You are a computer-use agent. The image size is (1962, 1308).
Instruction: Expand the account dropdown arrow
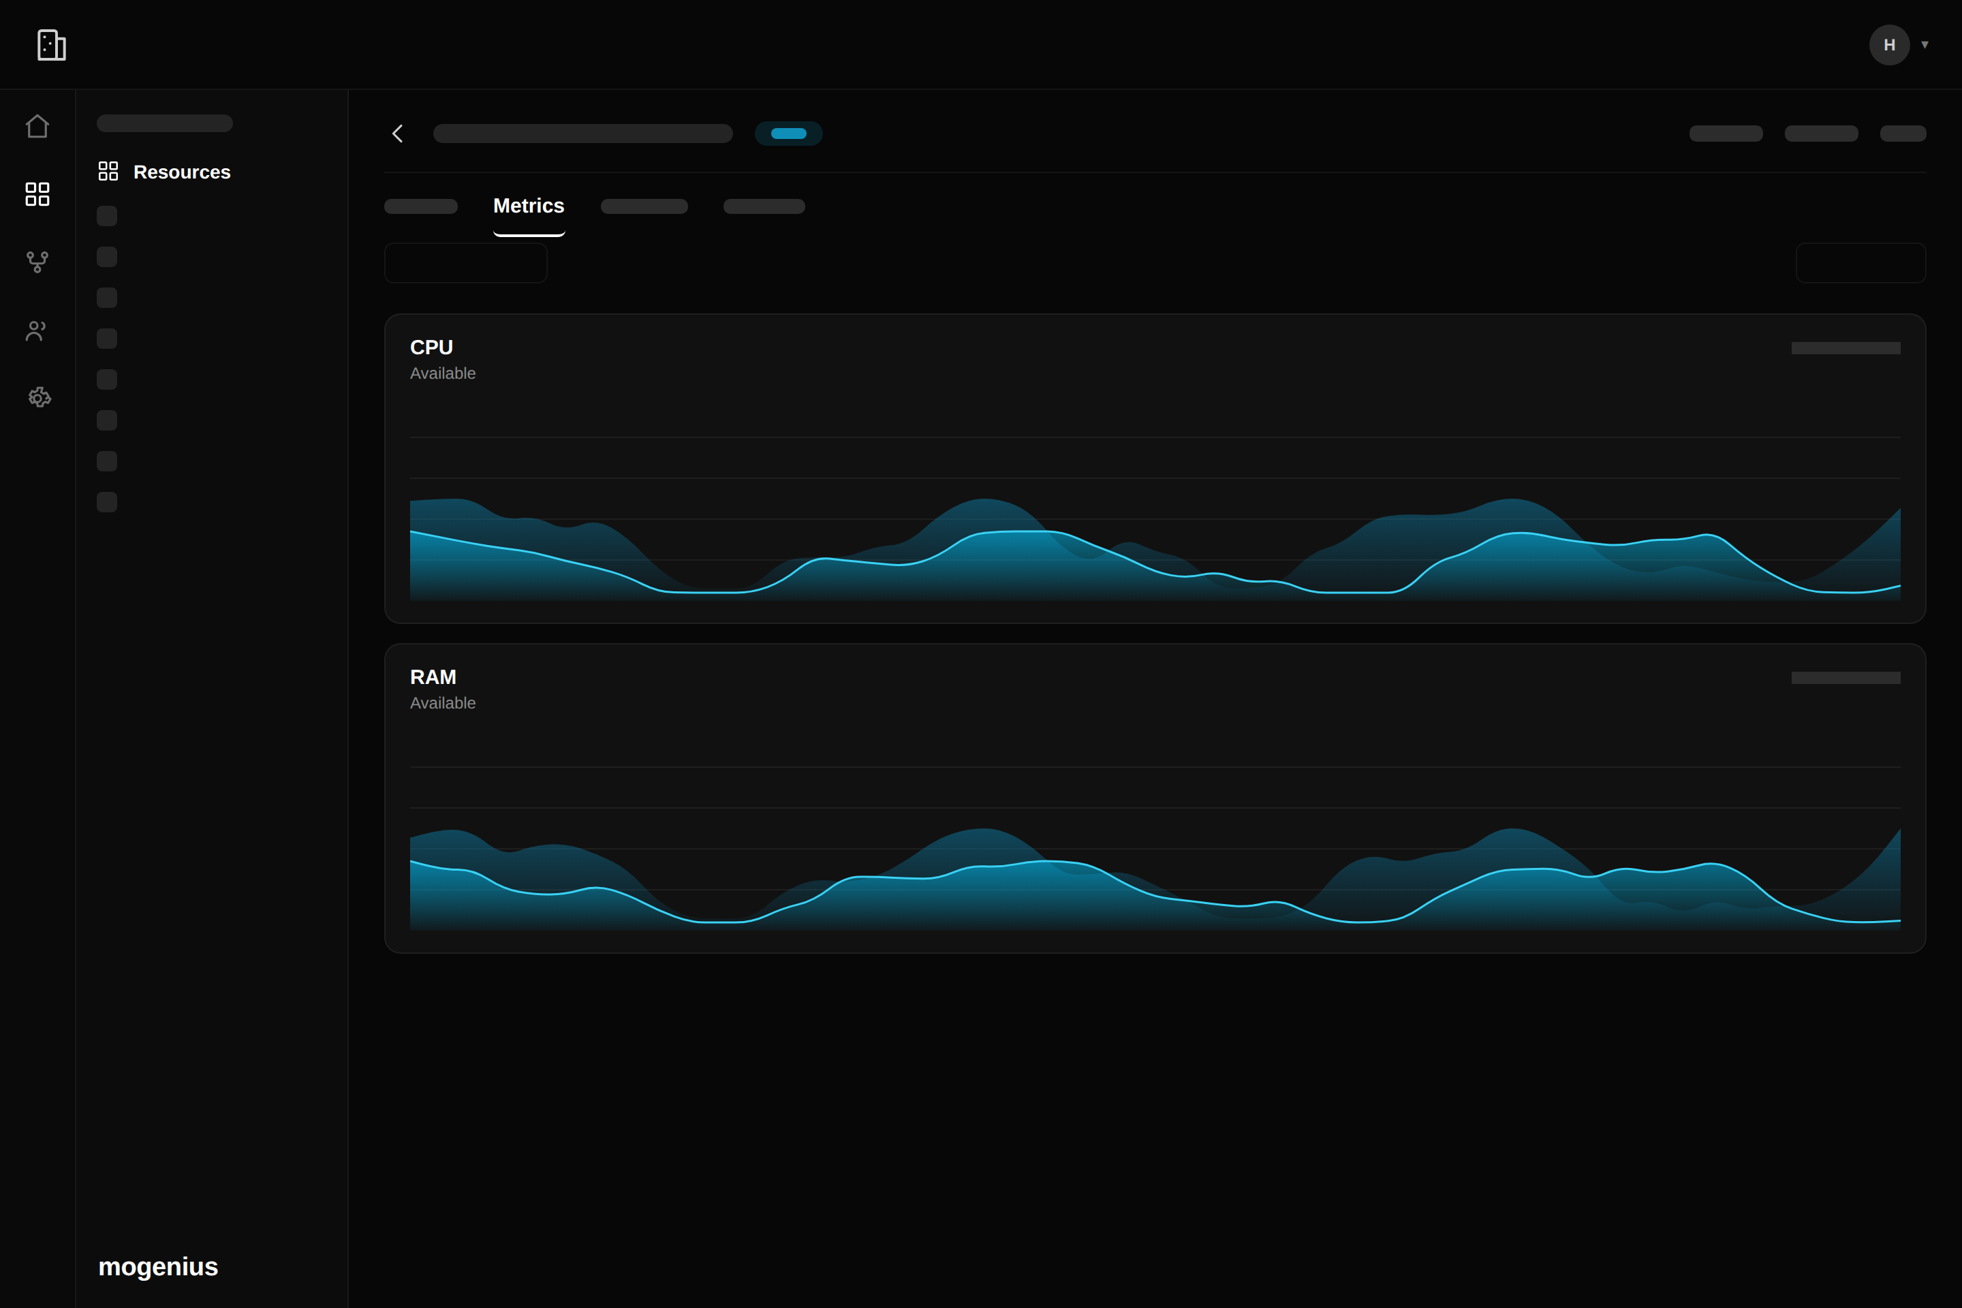(1925, 45)
